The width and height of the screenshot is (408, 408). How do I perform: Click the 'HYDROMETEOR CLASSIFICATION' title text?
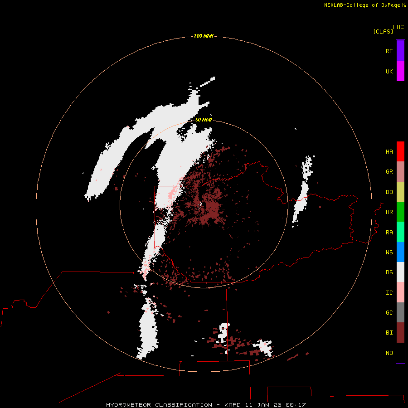tap(159, 405)
